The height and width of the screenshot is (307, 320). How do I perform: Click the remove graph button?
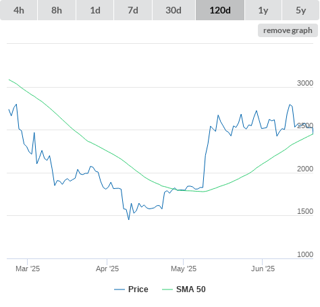click(x=288, y=30)
